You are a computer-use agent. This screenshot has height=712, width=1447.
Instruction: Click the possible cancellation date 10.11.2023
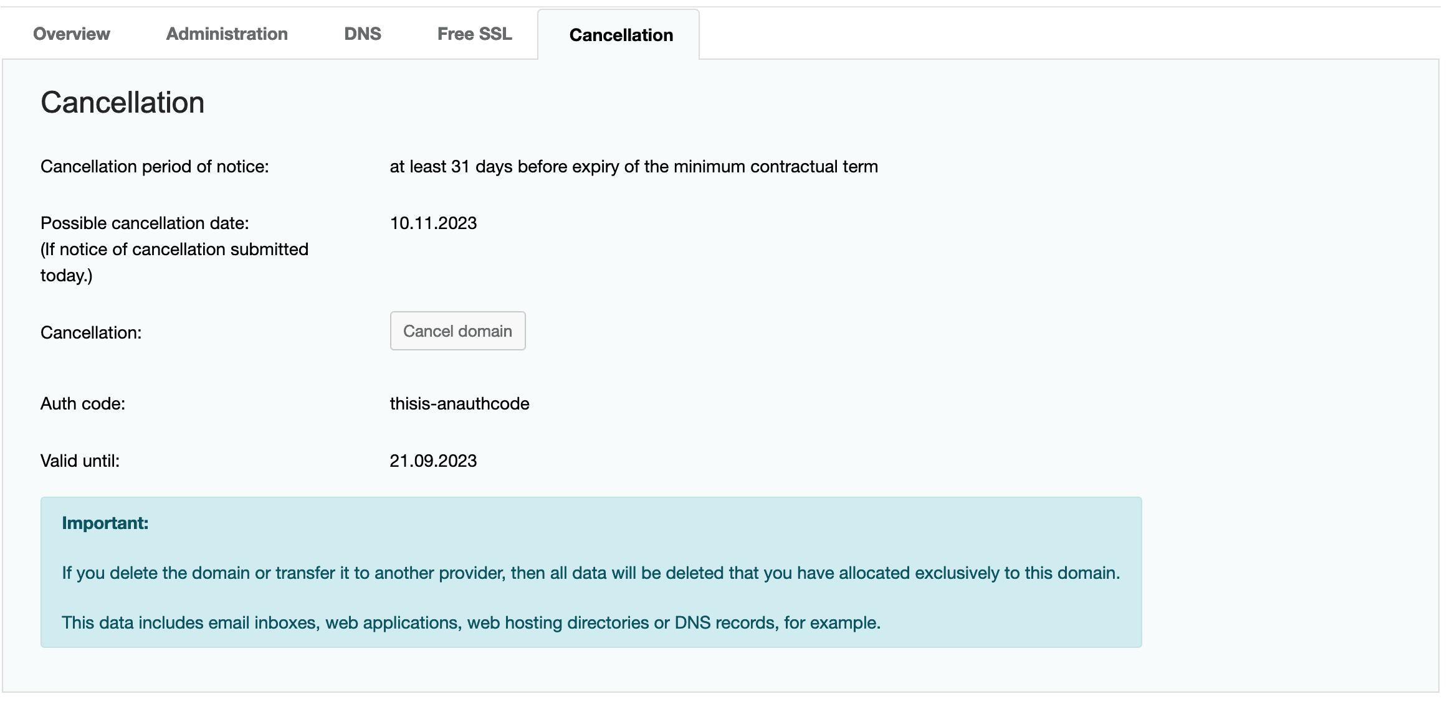click(x=432, y=223)
